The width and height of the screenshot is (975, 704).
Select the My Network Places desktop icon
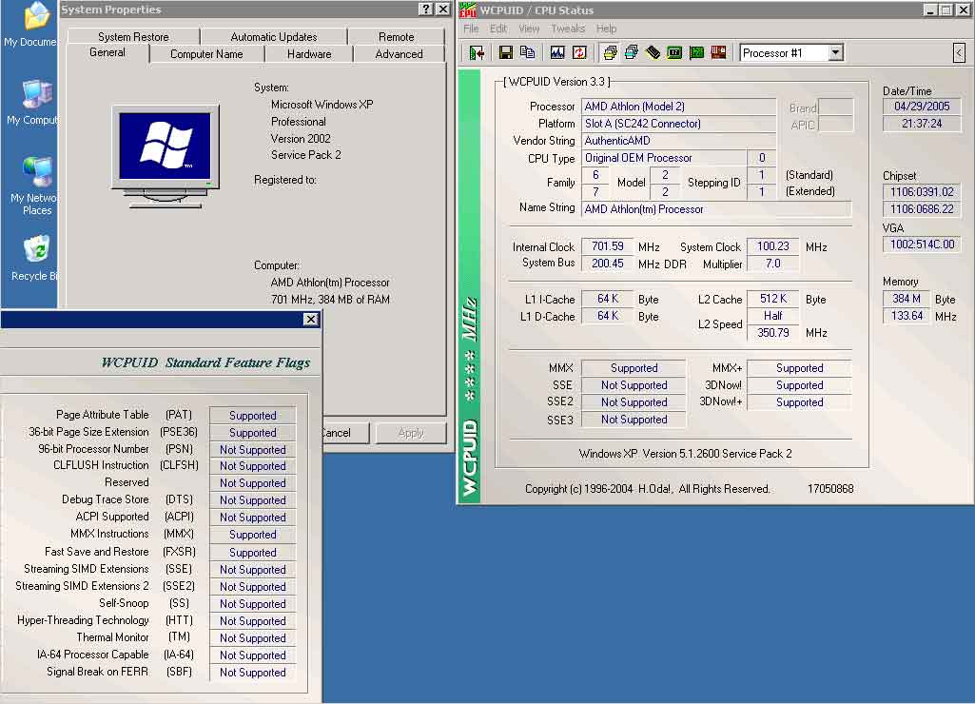(34, 186)
